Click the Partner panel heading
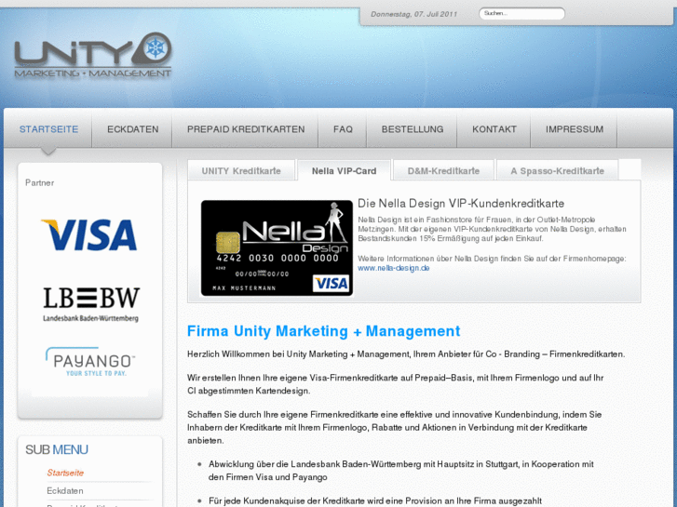This screenshot has width=677, height=507. click(40, 183)
